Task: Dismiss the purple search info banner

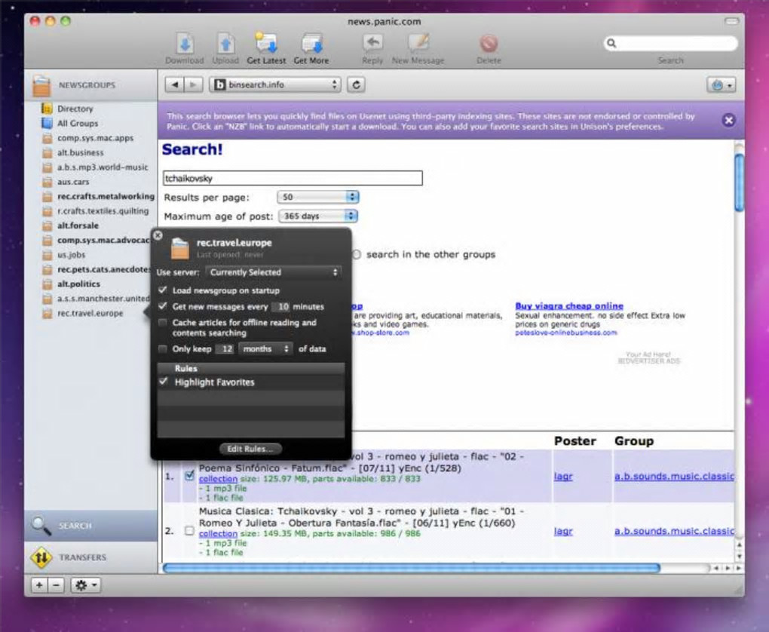Action: click(x=728, y=121)
